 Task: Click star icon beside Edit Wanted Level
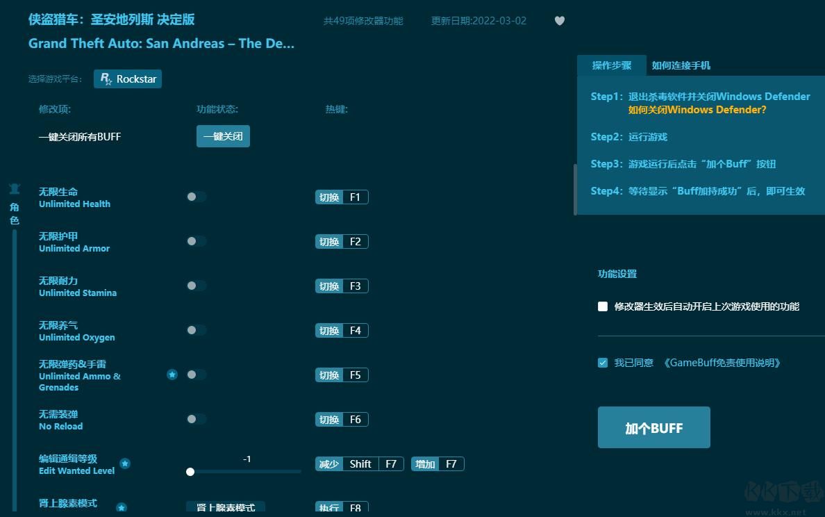[x=125, y=463]
